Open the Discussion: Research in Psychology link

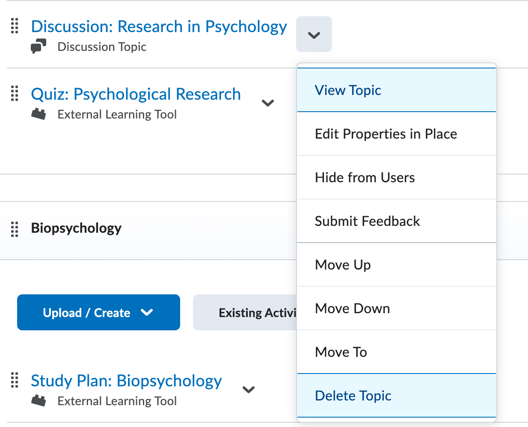tap(159, 27)
